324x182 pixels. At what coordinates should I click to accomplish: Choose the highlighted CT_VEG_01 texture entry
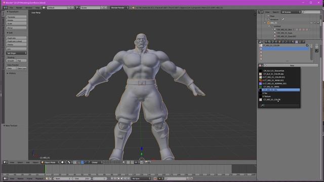pyautogui.click(x=279, y=90)
